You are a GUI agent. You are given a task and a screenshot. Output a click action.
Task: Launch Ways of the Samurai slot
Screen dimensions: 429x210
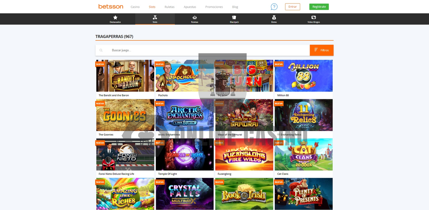244,115
